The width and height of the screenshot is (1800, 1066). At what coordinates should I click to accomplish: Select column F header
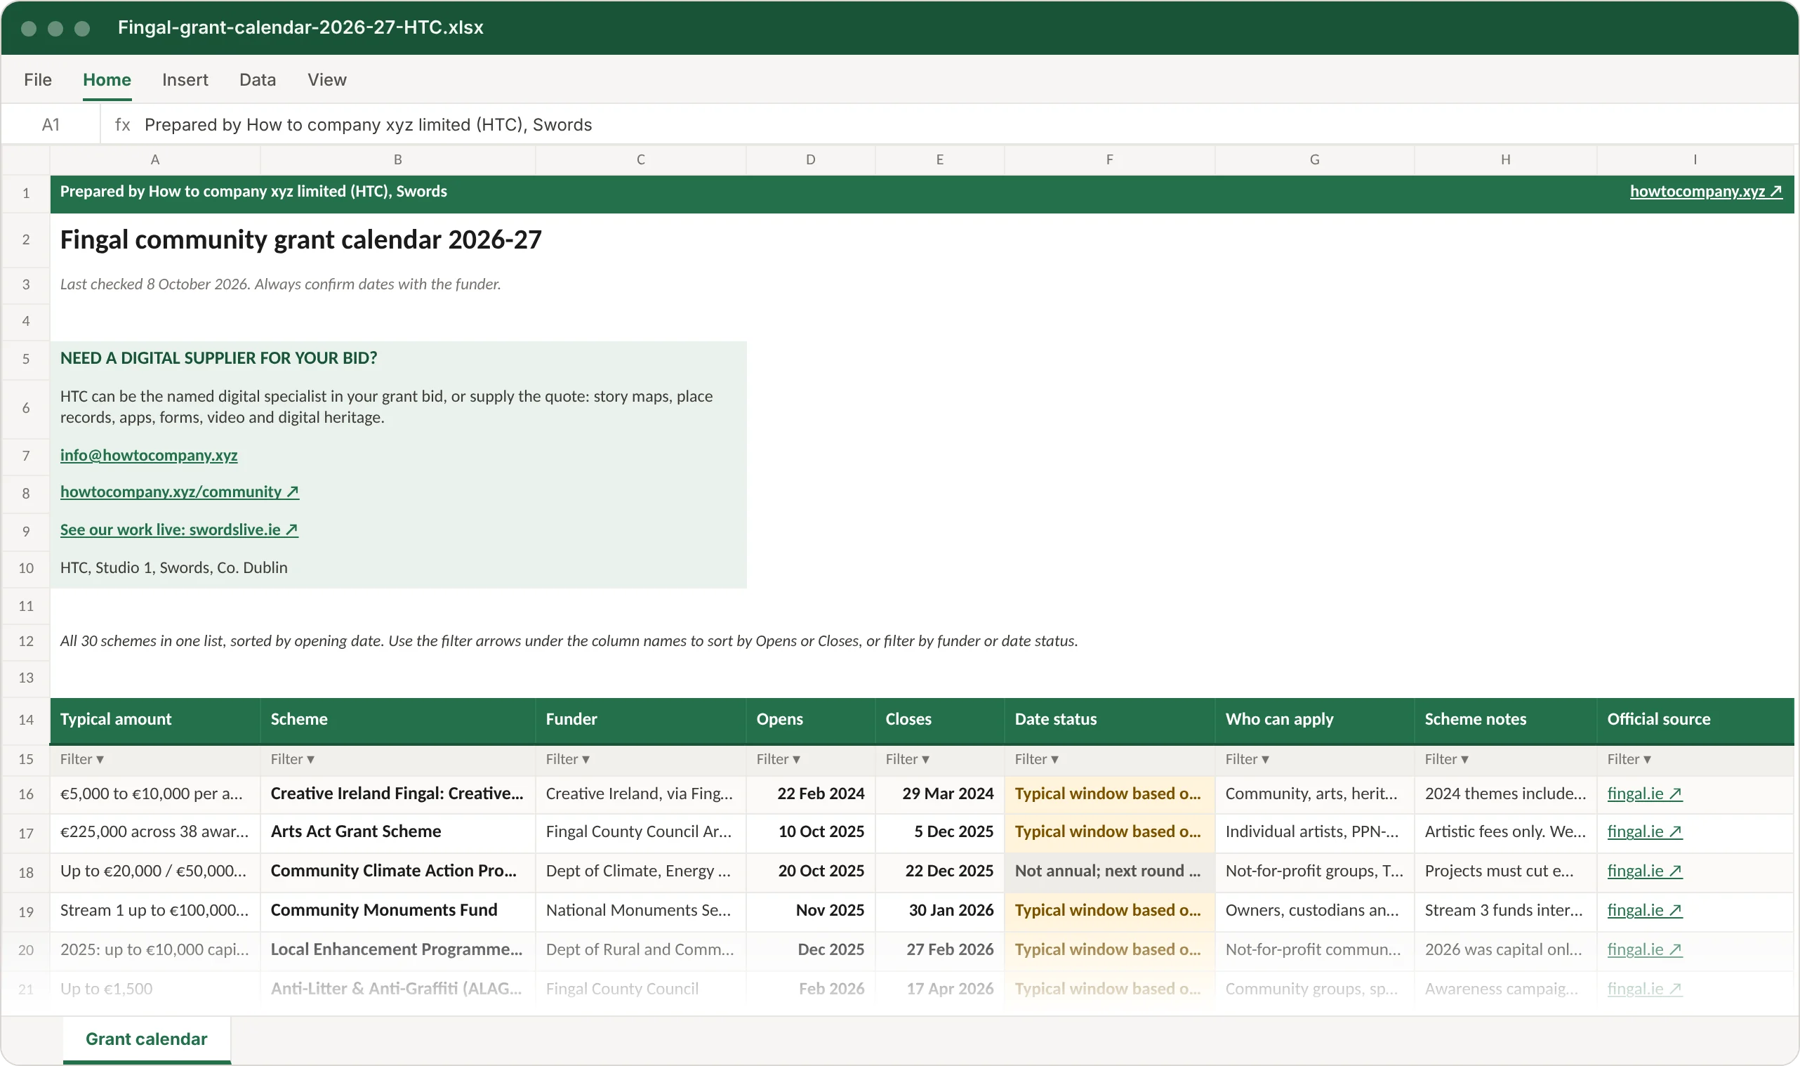[1110, 159]
